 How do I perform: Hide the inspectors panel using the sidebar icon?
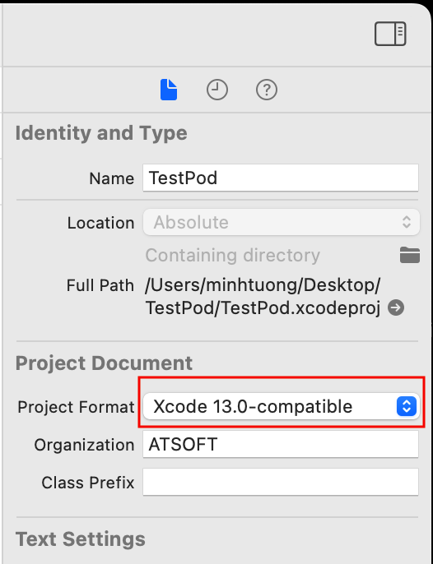pos(390,34)
